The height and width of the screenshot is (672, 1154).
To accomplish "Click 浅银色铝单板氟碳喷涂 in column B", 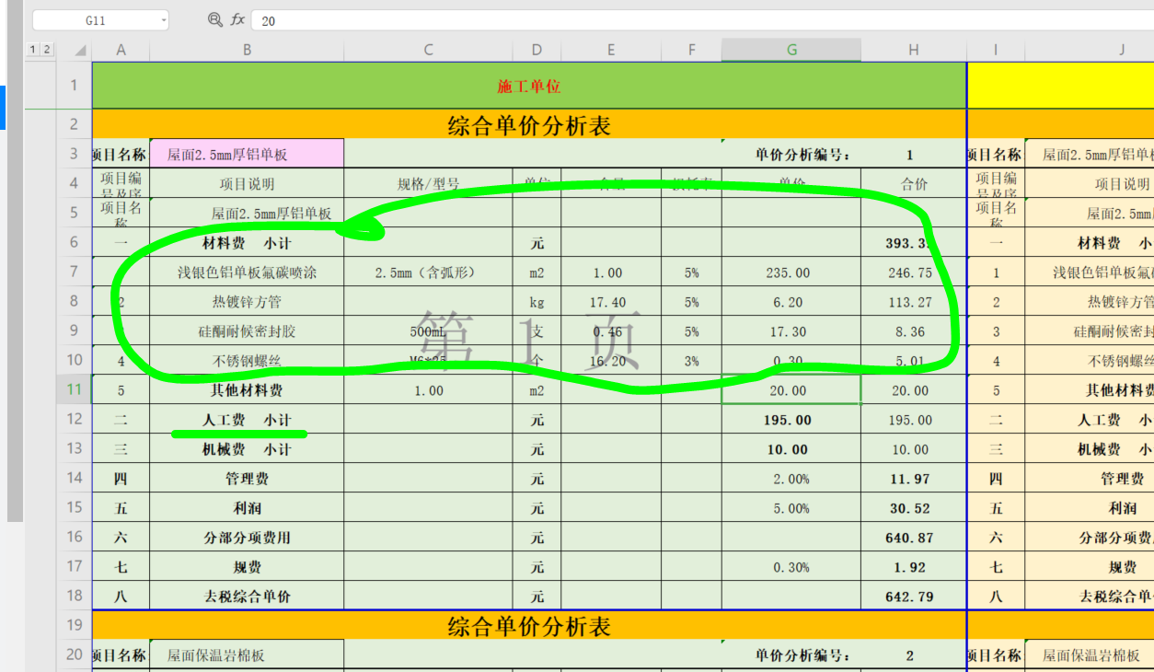I will (247, 272).
